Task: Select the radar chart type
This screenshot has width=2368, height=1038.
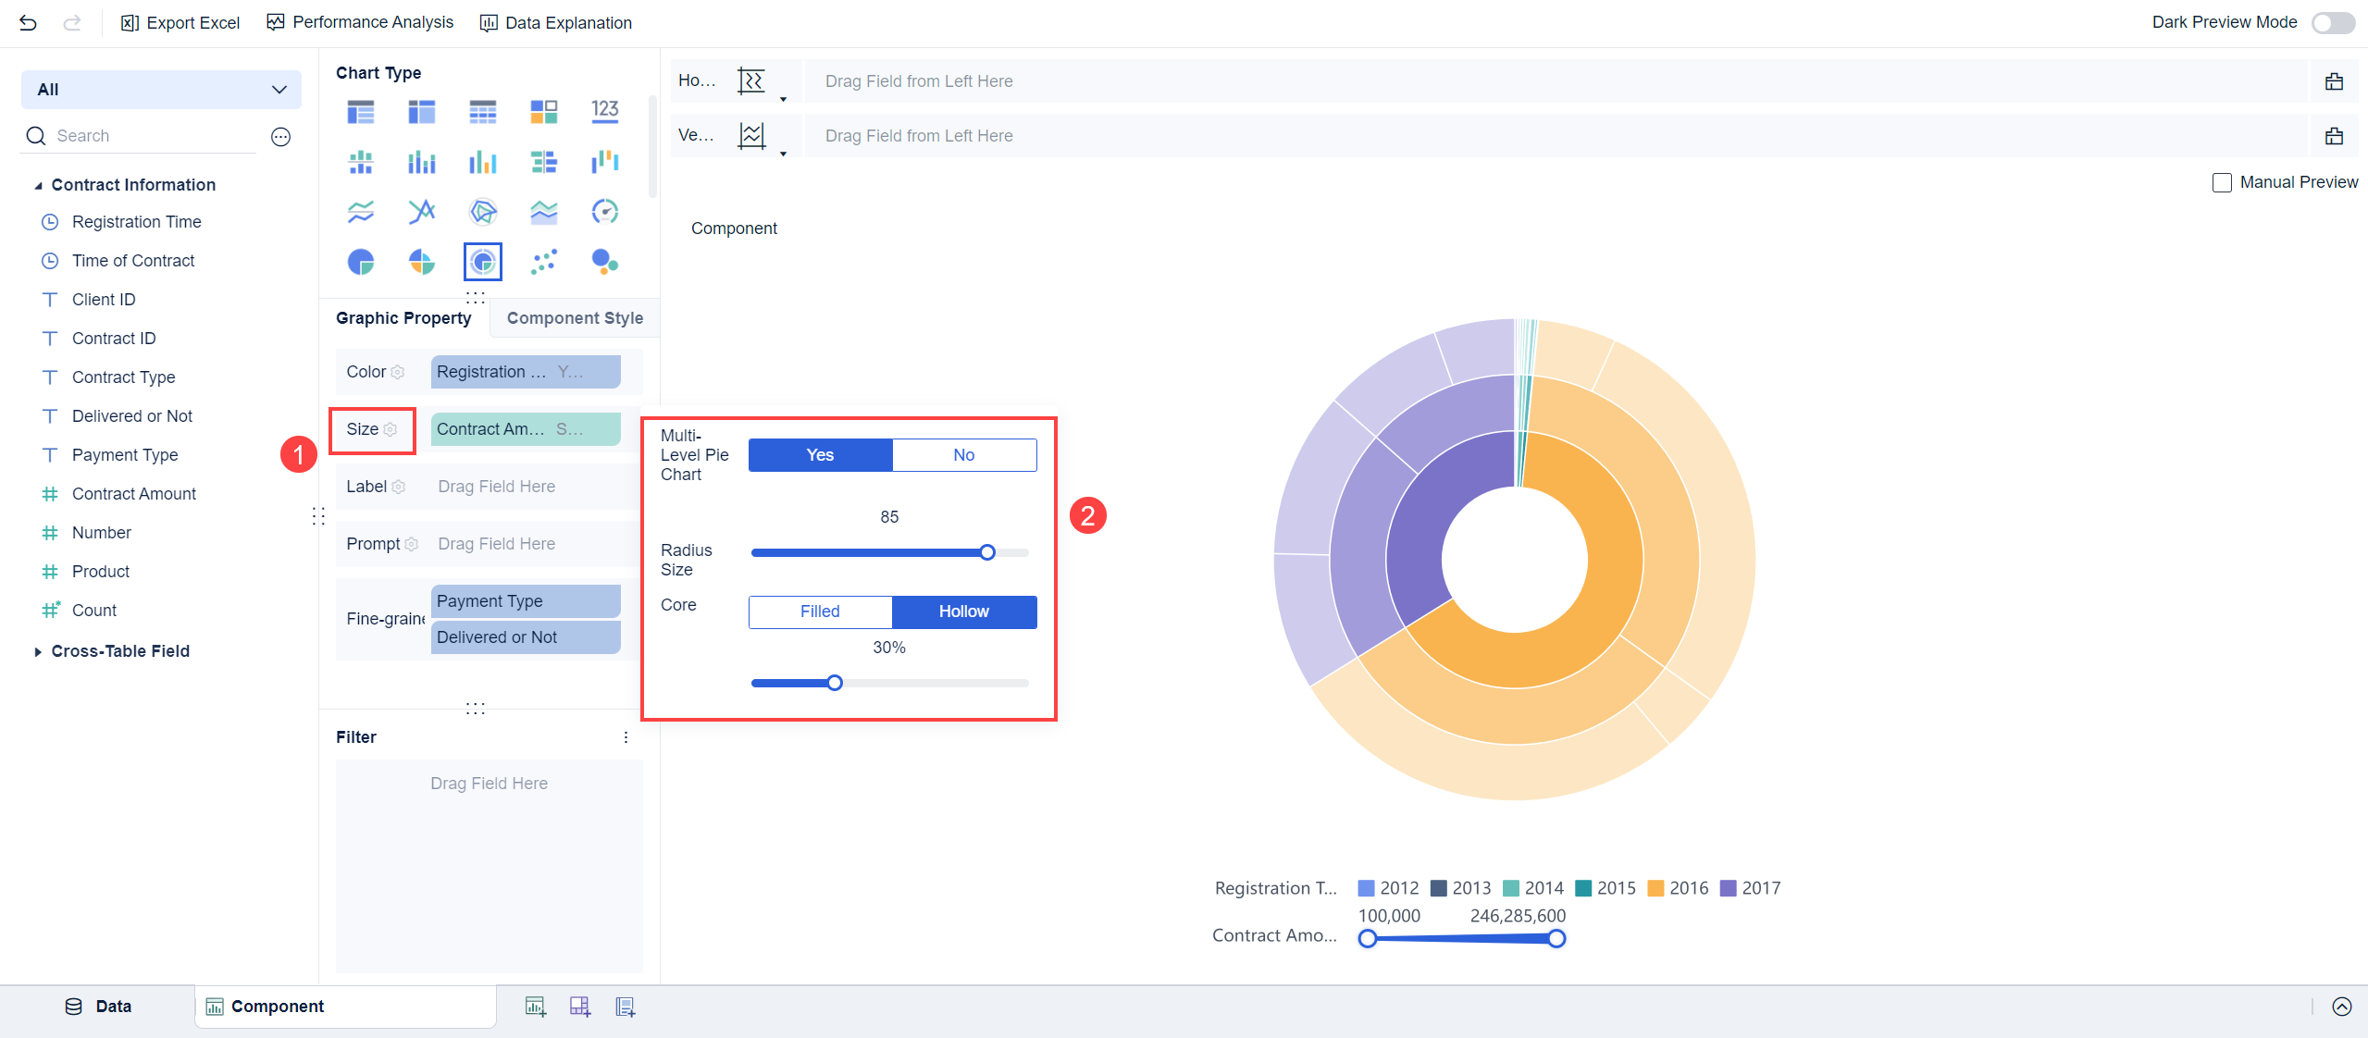Action: coord(482,212)
